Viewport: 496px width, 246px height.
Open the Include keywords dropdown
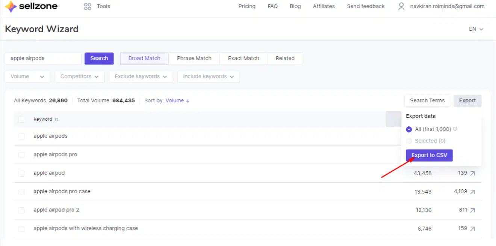(209, 76)
